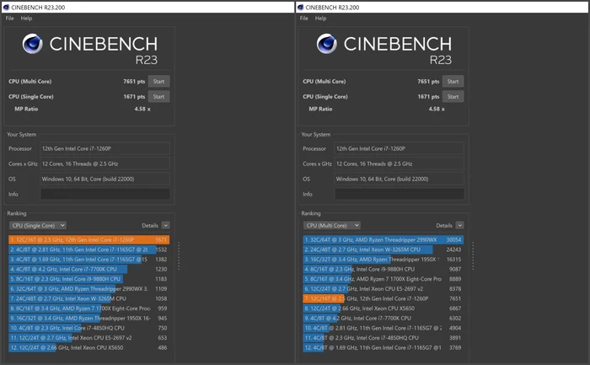
Task: Click the Cinebench sphere logo in right window
Action: 327,44
